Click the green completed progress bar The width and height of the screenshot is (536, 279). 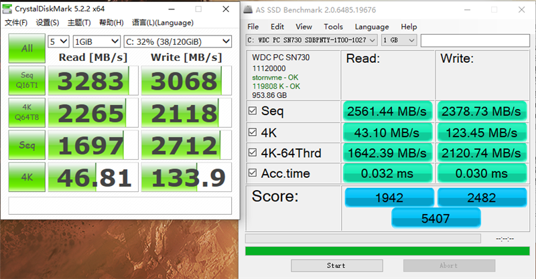tap(387, 251)
